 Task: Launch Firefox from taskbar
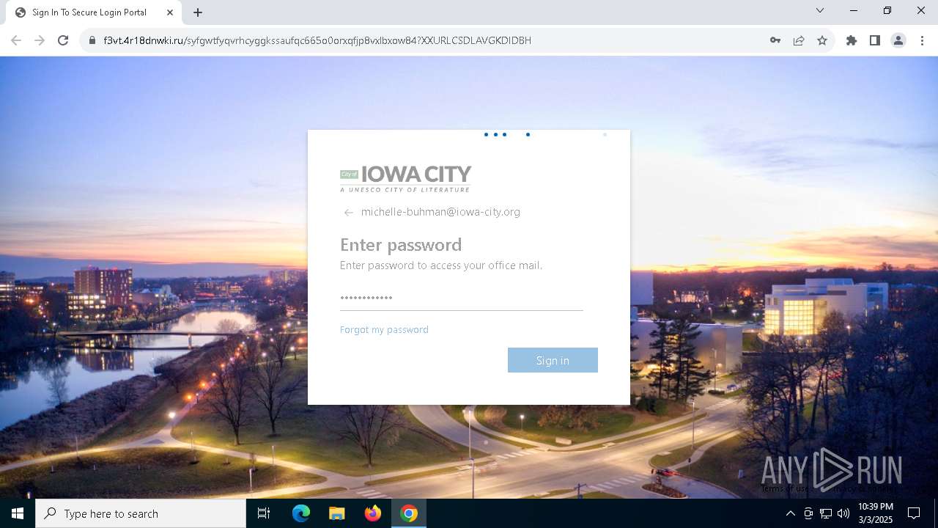coord(373,513)
